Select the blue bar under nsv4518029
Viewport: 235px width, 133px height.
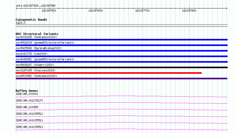coord(121,45)
